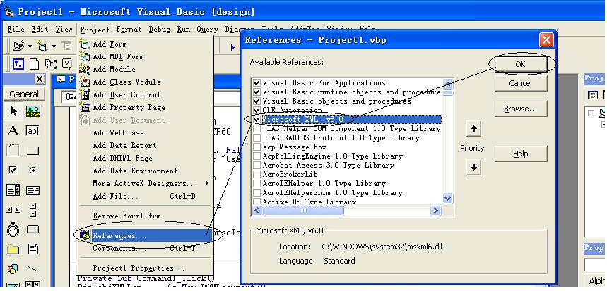The image size is (607, 291).
Task: Check the acp Message Box reference
Action: tap(257, 147)
